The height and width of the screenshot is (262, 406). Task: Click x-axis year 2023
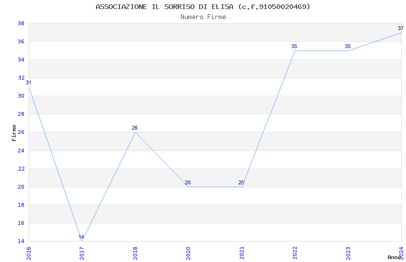pos(348,253)
